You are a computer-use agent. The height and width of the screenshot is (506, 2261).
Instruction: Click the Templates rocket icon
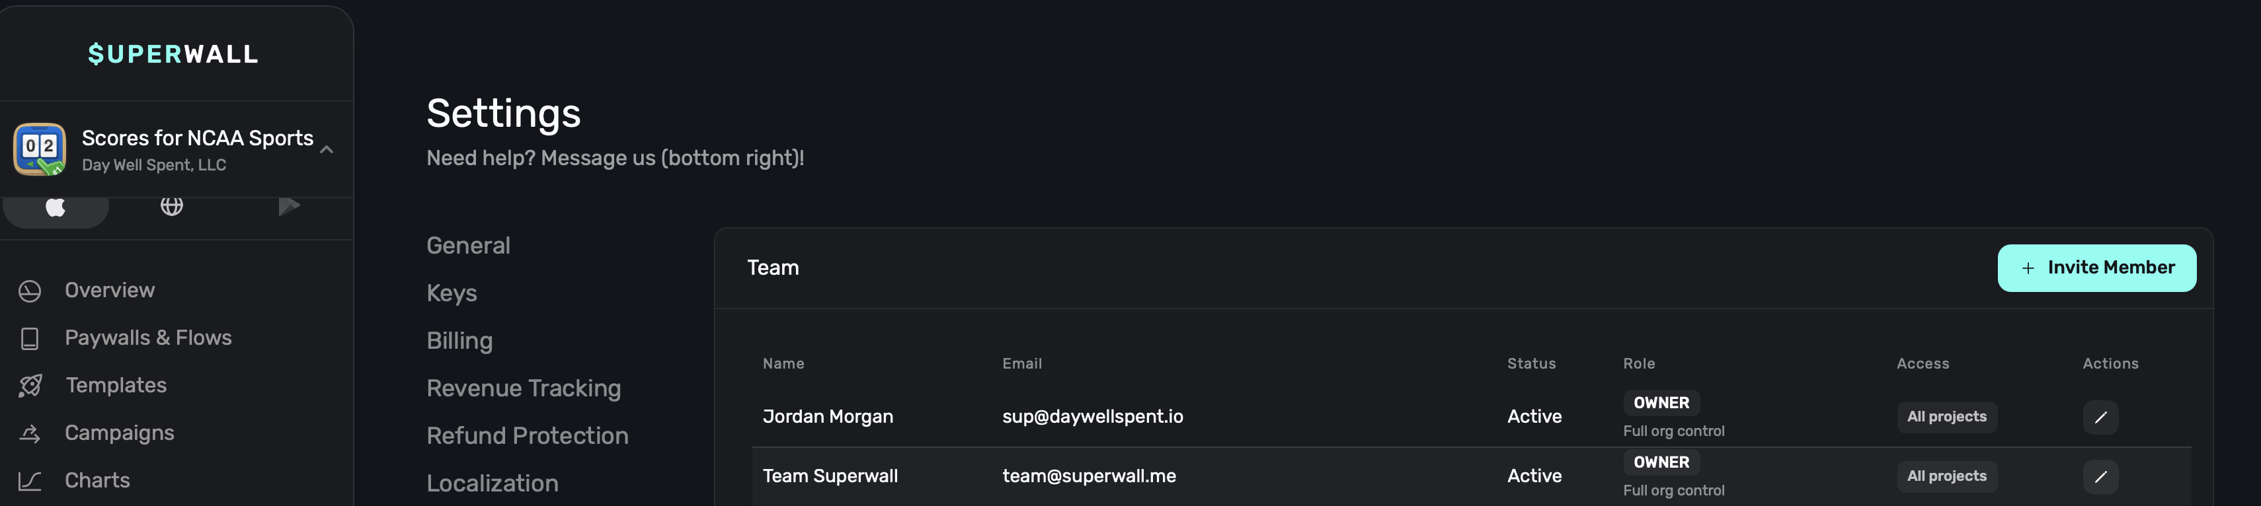click(x=30, y=386)
